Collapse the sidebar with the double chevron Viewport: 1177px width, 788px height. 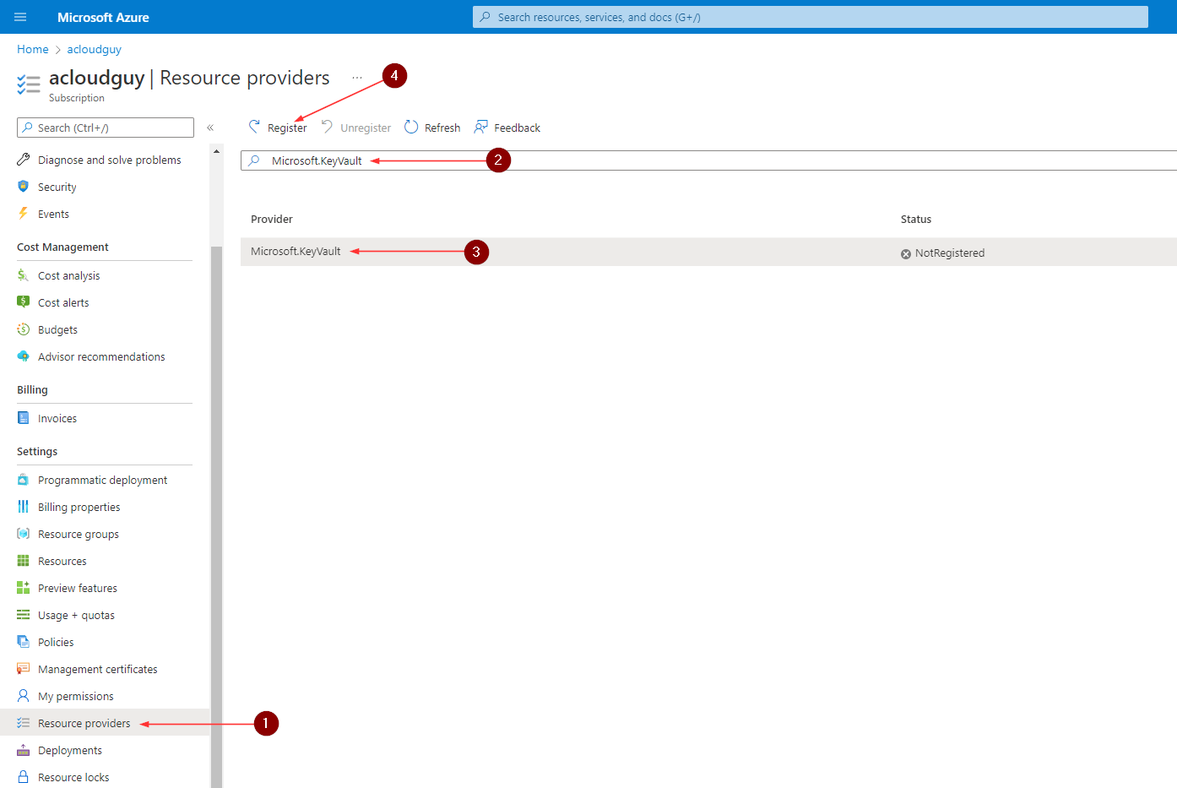(x=210, y=128)
